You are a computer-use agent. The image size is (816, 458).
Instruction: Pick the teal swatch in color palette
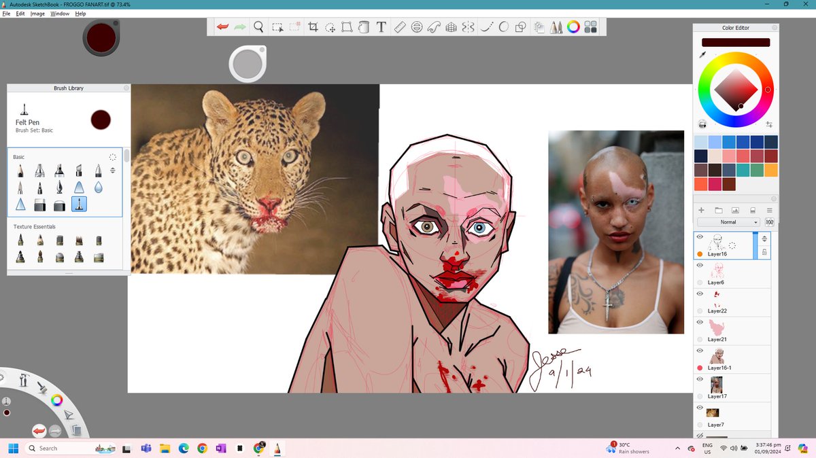[x=743, y=170]
